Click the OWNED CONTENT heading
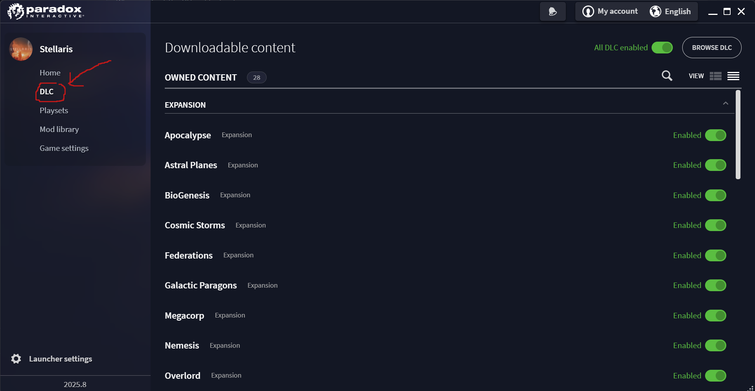This screenshot has width=755, height=391. point(201,77)
